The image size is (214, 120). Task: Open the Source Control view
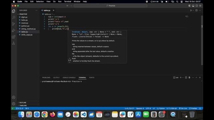pos(13,24)
